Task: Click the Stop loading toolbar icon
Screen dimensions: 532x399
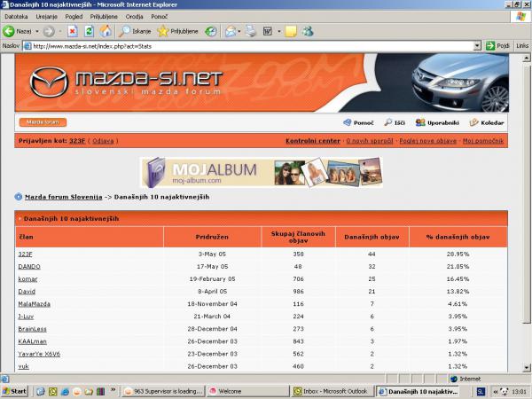Action: coord(72,31)
